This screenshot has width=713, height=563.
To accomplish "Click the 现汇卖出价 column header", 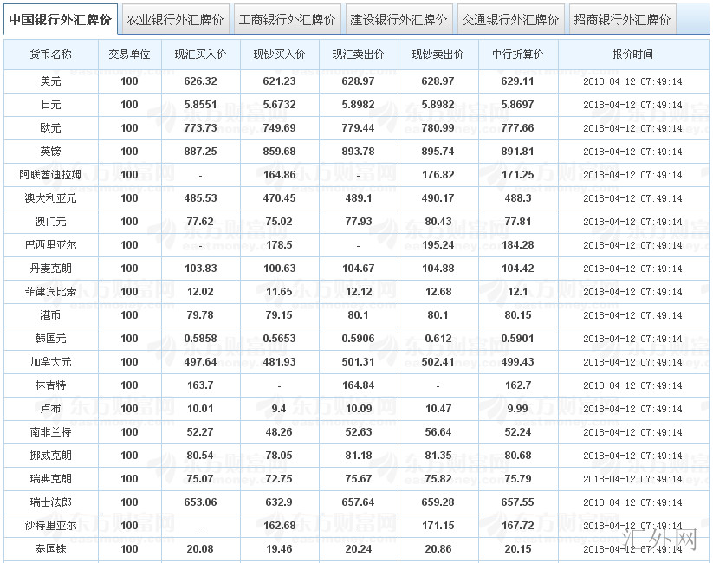I will 359,55.
